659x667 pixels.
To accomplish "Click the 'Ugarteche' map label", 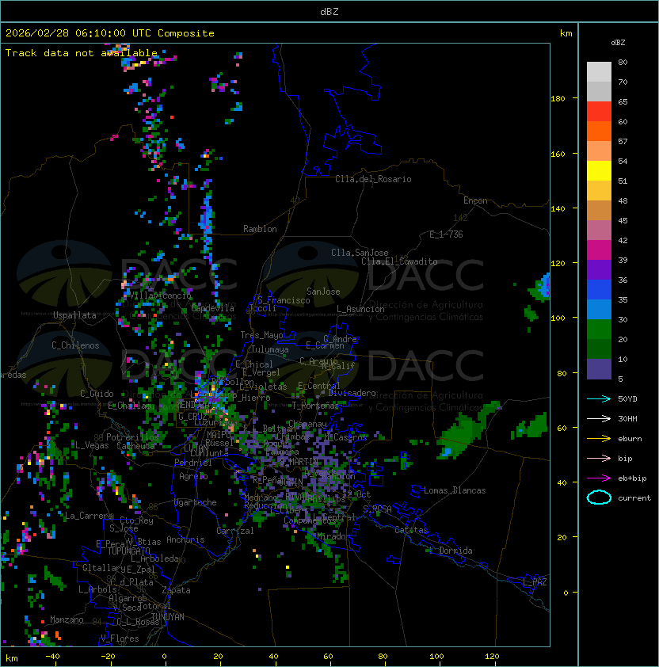I will (x=196, y=502).
